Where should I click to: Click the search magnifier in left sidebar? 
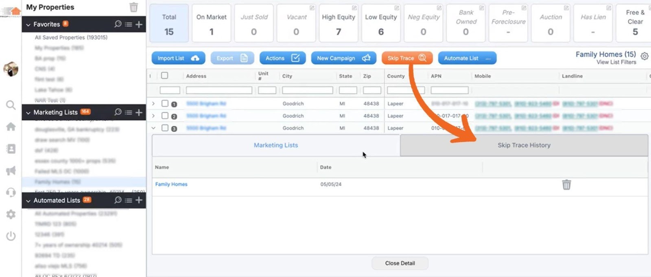pos(11,105)
